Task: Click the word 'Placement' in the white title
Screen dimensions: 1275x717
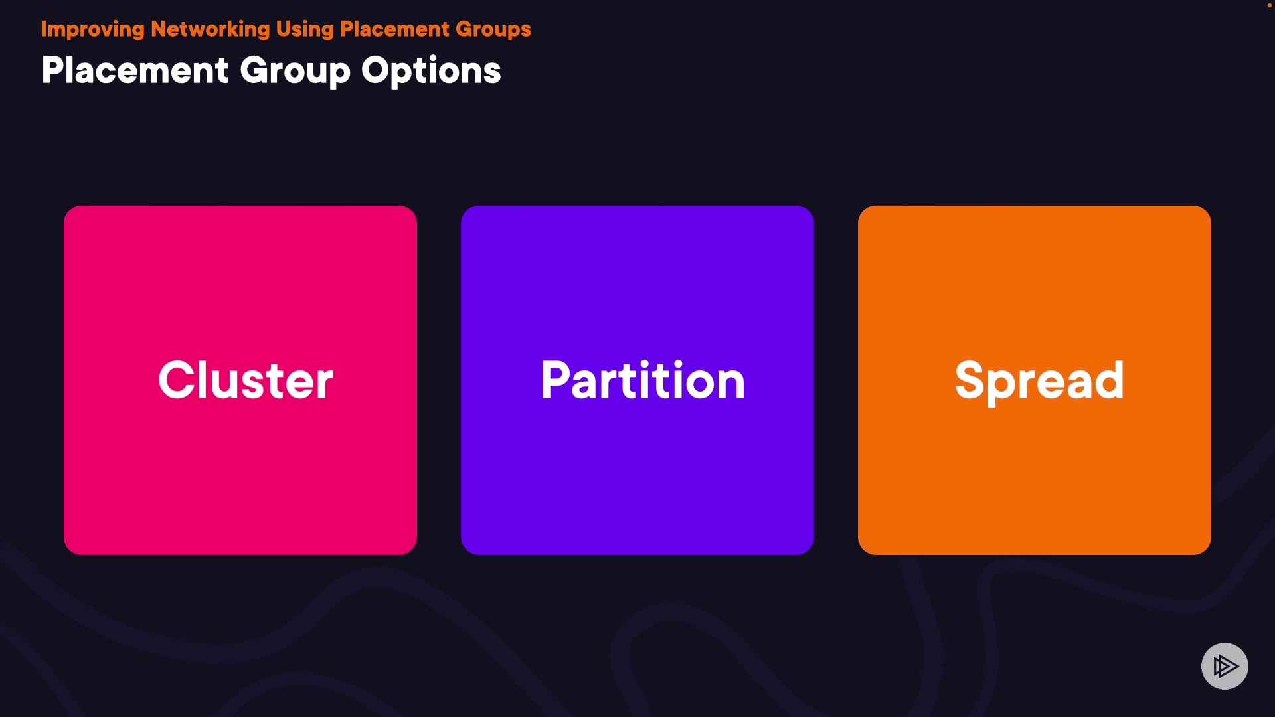Action: click(x=135, y=70)
